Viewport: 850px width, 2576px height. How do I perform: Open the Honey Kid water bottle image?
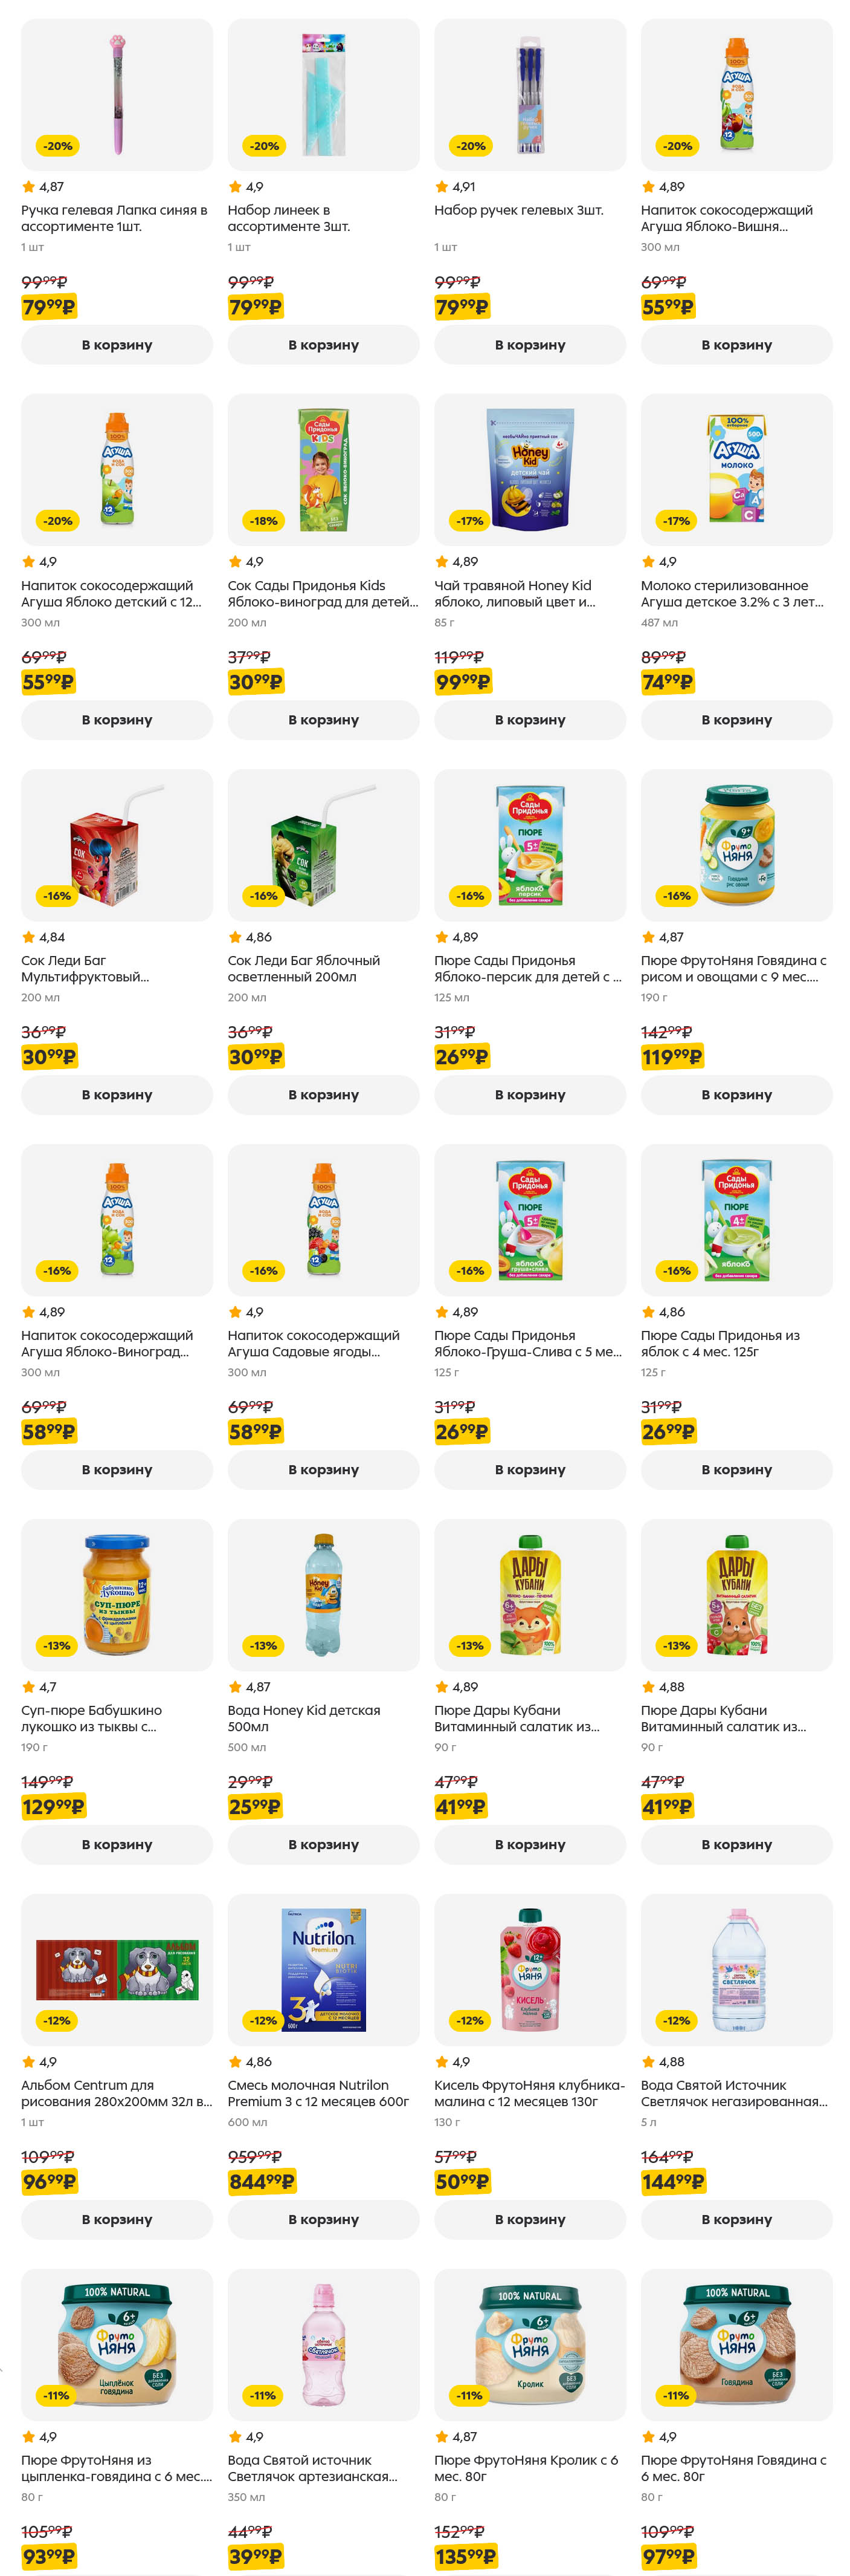(323, 1595)
